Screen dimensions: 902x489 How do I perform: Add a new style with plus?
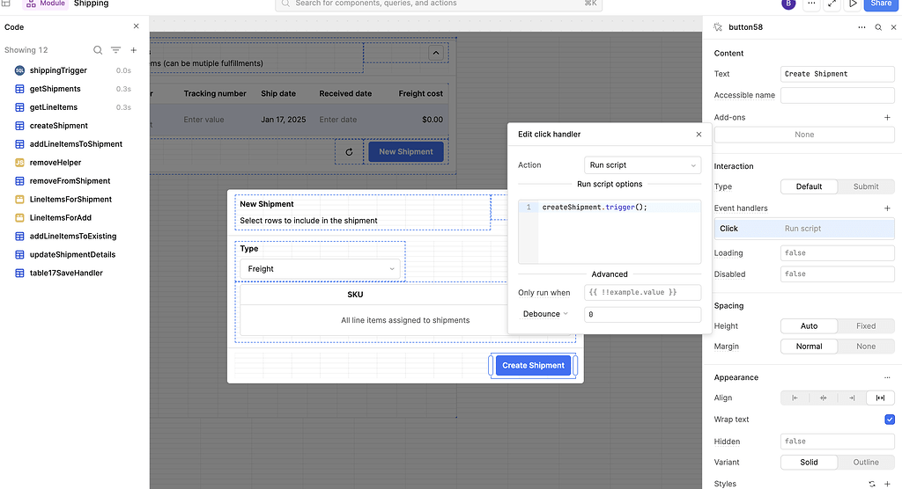click(887, 484)
